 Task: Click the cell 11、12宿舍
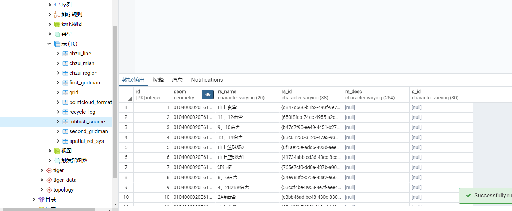pyautogui.click(x=247, y=117)
